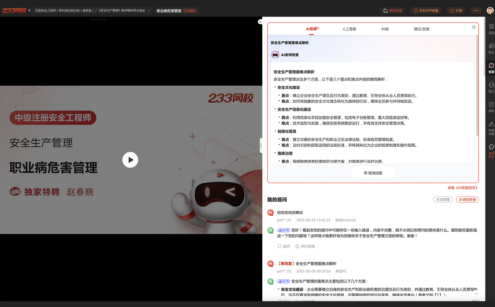
Task: Open the three-dots more menu
Action: click(x=476, y=11)
